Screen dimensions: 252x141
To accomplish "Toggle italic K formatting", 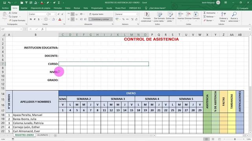I will (35, 19).
